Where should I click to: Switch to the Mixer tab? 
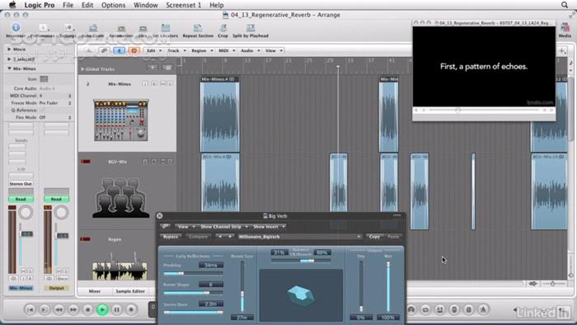click(95, 291)
